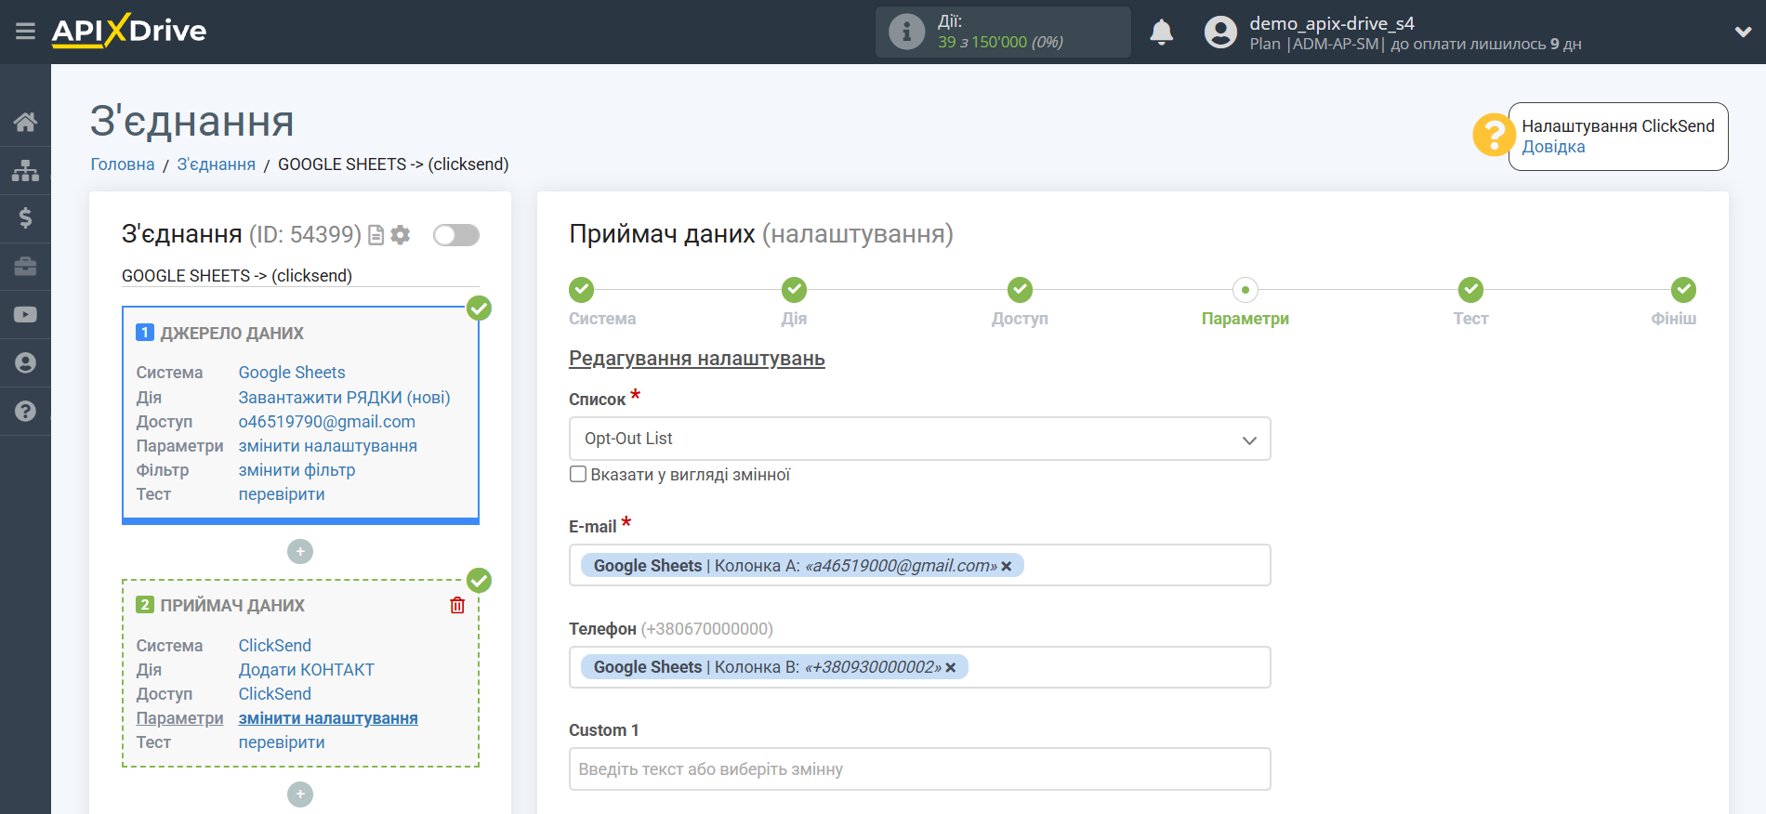Click 'Завантажити РЯДКИ (нові)' link

pos(345,398)
